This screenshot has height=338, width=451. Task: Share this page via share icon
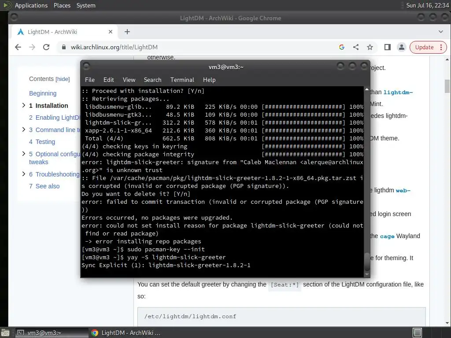click(x=356, y=47)
